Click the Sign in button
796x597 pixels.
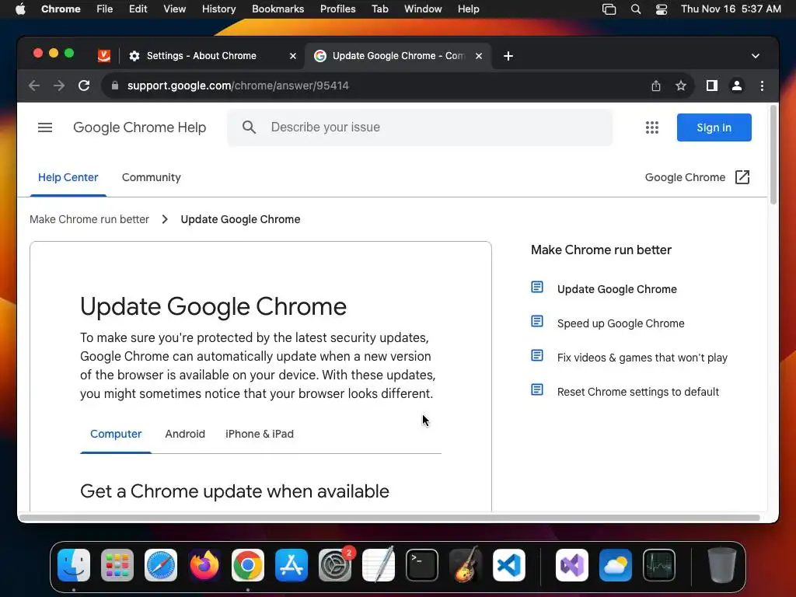pyautogui.click(x=714, y=127)
